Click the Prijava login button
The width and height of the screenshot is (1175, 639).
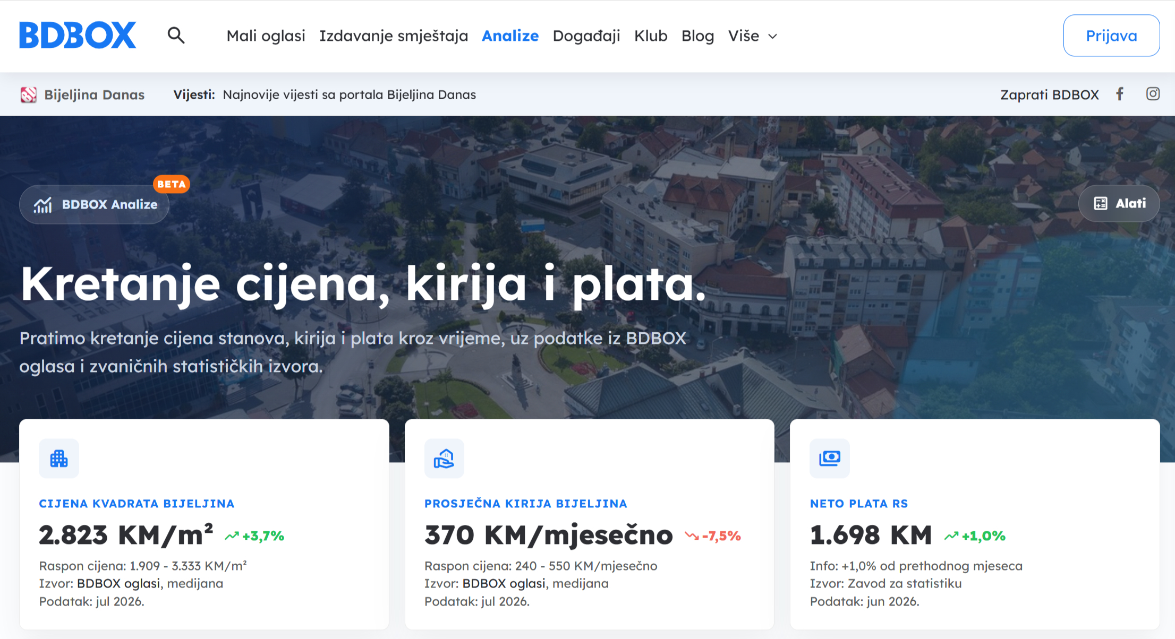click(1111, 36)
